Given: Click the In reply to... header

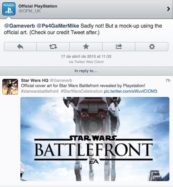Looking at the screenshot, I should coord(86,71).
